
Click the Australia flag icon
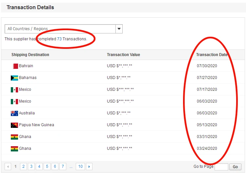coord(14,113)
